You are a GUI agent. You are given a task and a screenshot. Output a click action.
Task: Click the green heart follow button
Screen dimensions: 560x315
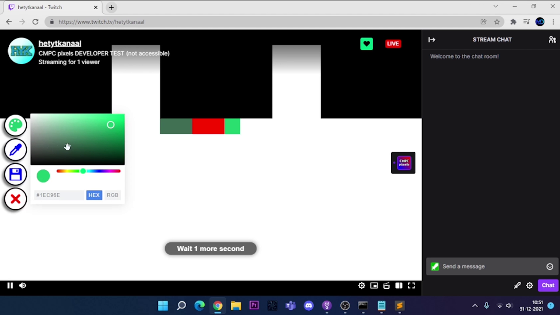tap(367, 44)
